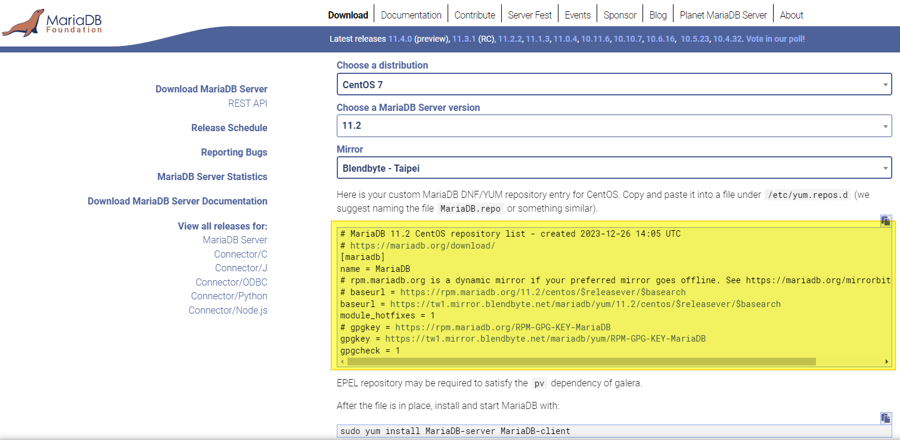Open release 10.11.6 link

pos(595,39)
